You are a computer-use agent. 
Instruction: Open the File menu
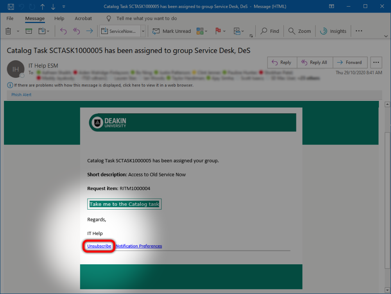[x=9, y=18]
